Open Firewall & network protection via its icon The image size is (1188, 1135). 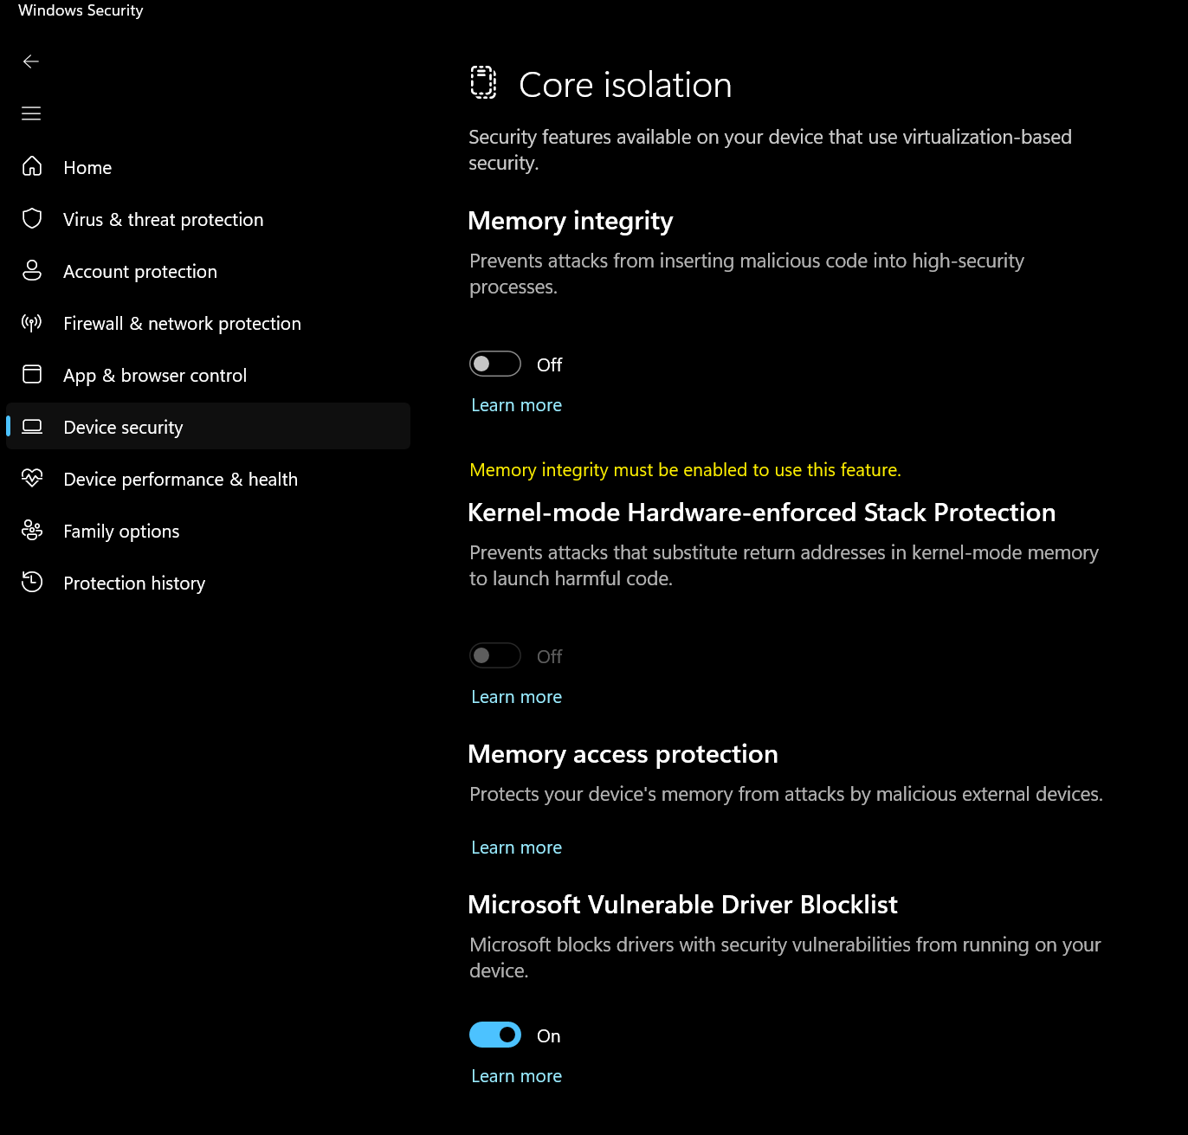pyautogui.click(x=32, y=323)
